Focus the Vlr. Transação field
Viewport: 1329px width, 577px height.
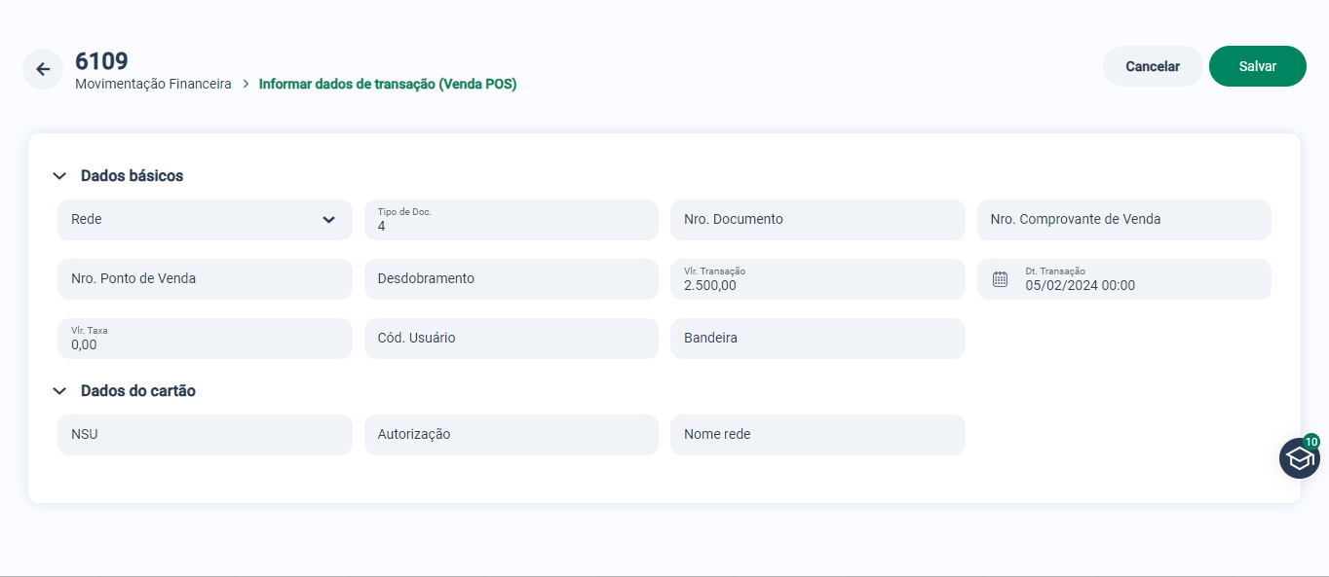817,279
